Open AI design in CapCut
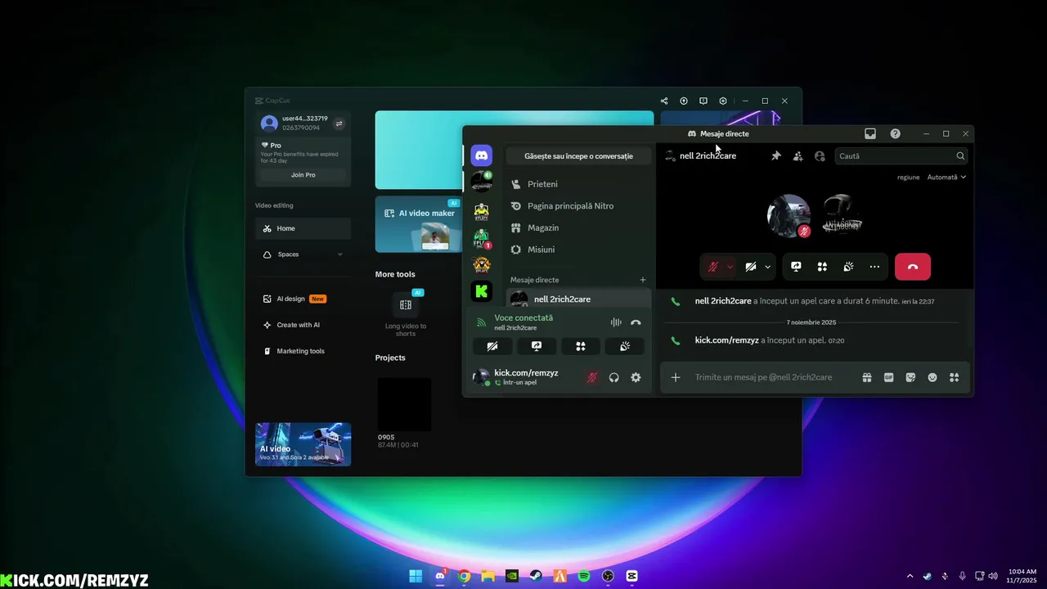1047x589 pixels. tap(303, 299)
